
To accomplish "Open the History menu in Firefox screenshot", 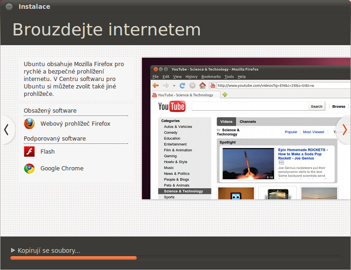I will coord(191,76).
